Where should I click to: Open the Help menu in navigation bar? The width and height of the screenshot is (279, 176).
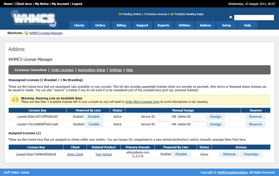tap(247, 25)
